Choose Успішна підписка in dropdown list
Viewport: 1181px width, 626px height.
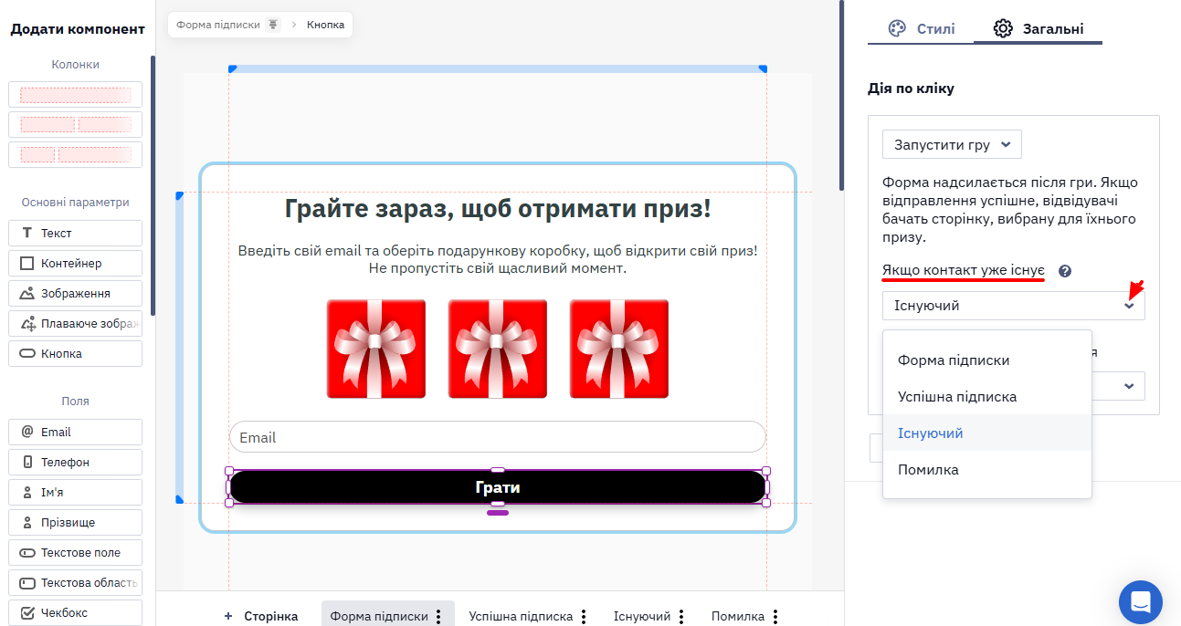coord(987,397)
